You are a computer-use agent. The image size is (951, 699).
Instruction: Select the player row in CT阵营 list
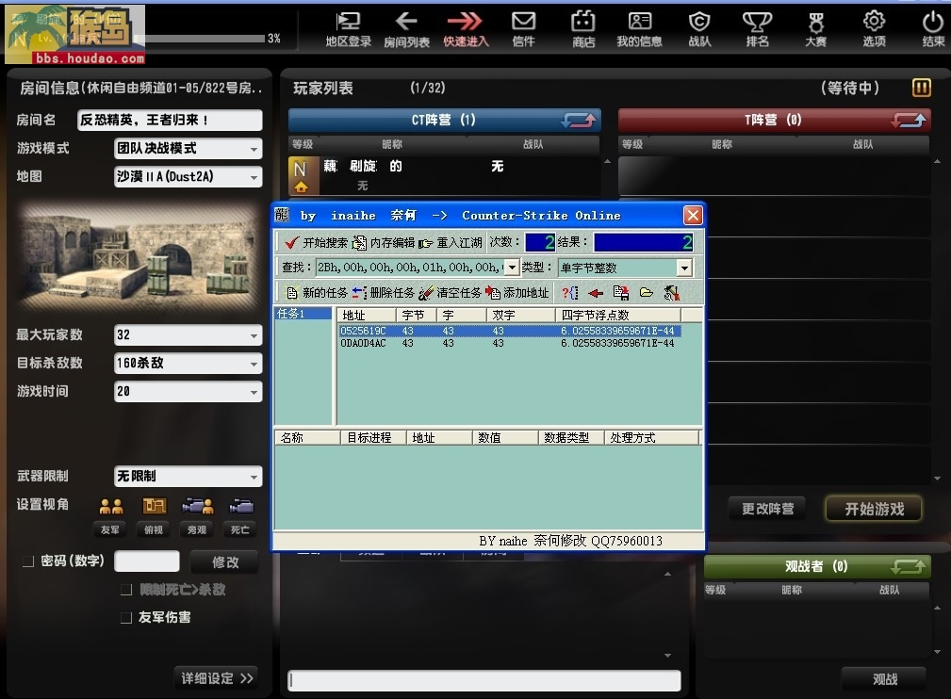444,176
